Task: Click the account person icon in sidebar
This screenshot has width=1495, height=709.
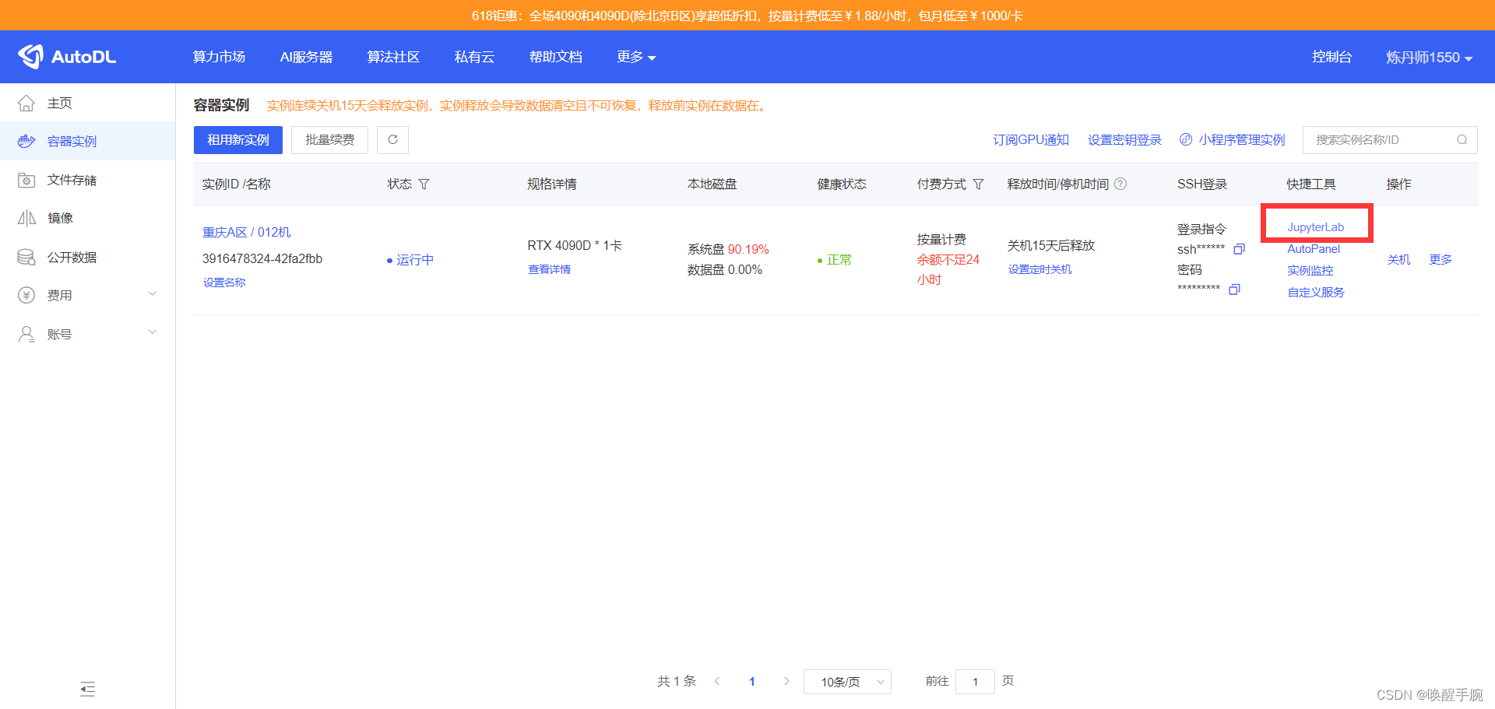Action: tap(26, 334)
